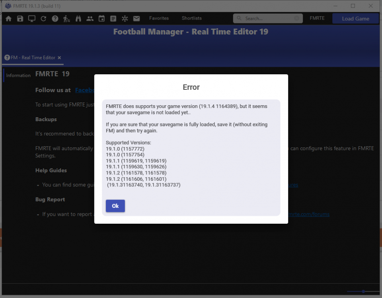
Task: Click version line (19.1.31163740, 19.1.31163737)
Action: pos(144,185)
